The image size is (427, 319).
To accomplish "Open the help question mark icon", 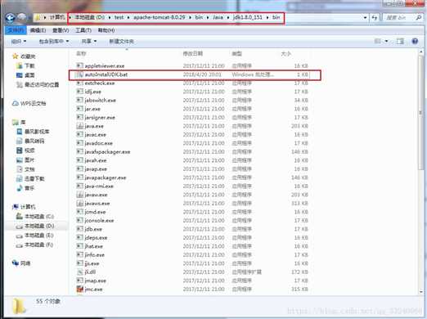I will pyautogui.click(x=415, y=41).
